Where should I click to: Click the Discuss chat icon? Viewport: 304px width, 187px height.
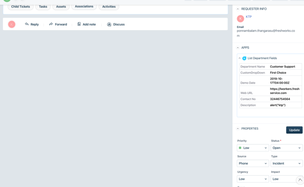coord(109,24)
